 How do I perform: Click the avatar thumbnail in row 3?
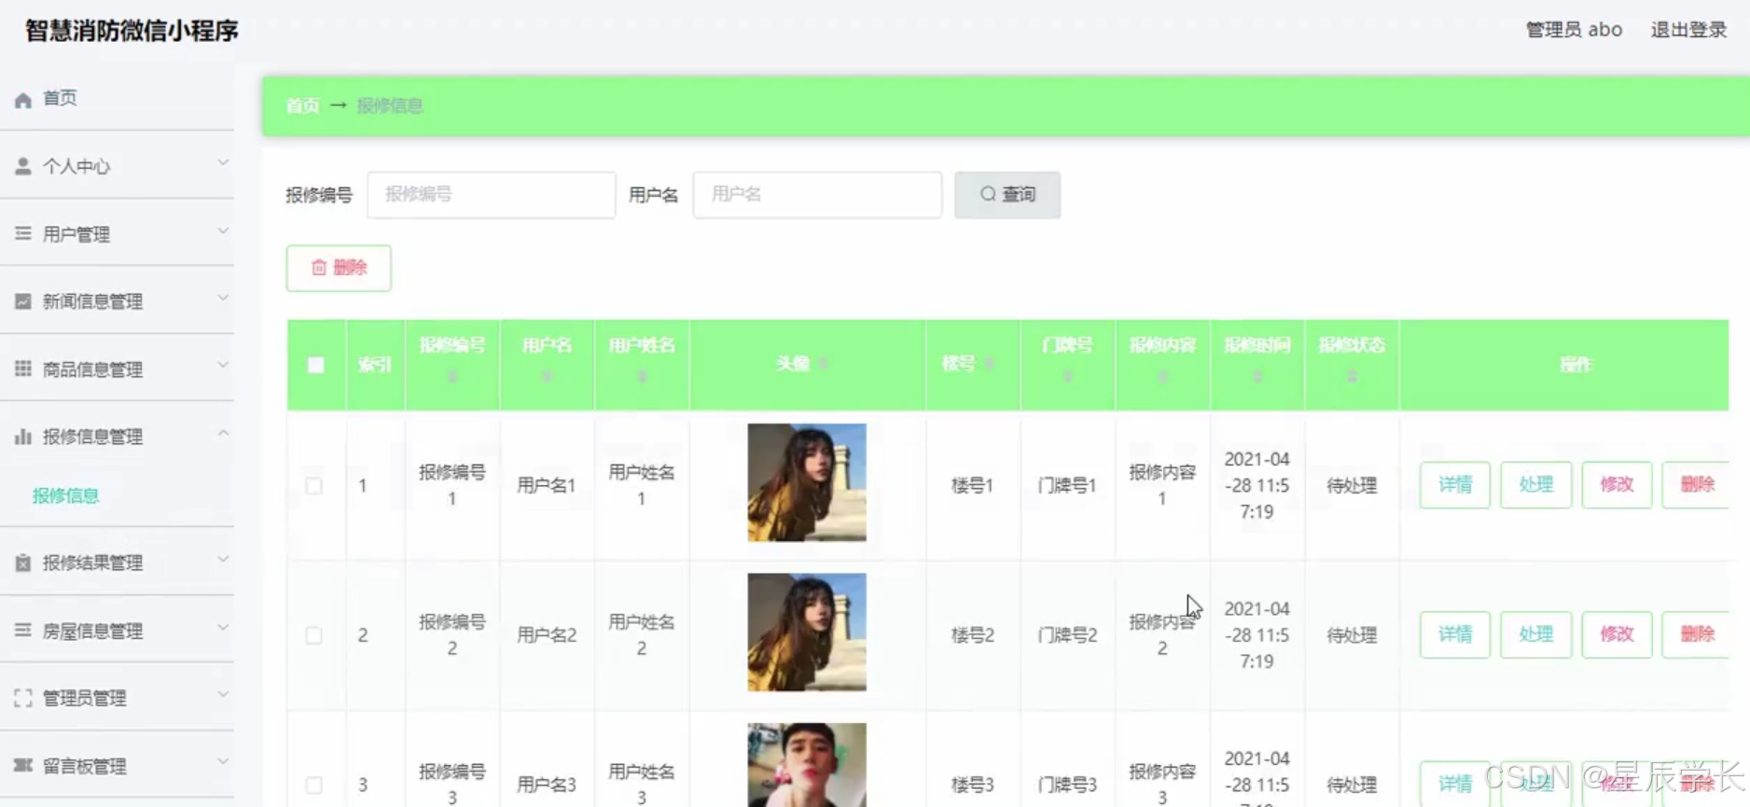click(807, 765)
